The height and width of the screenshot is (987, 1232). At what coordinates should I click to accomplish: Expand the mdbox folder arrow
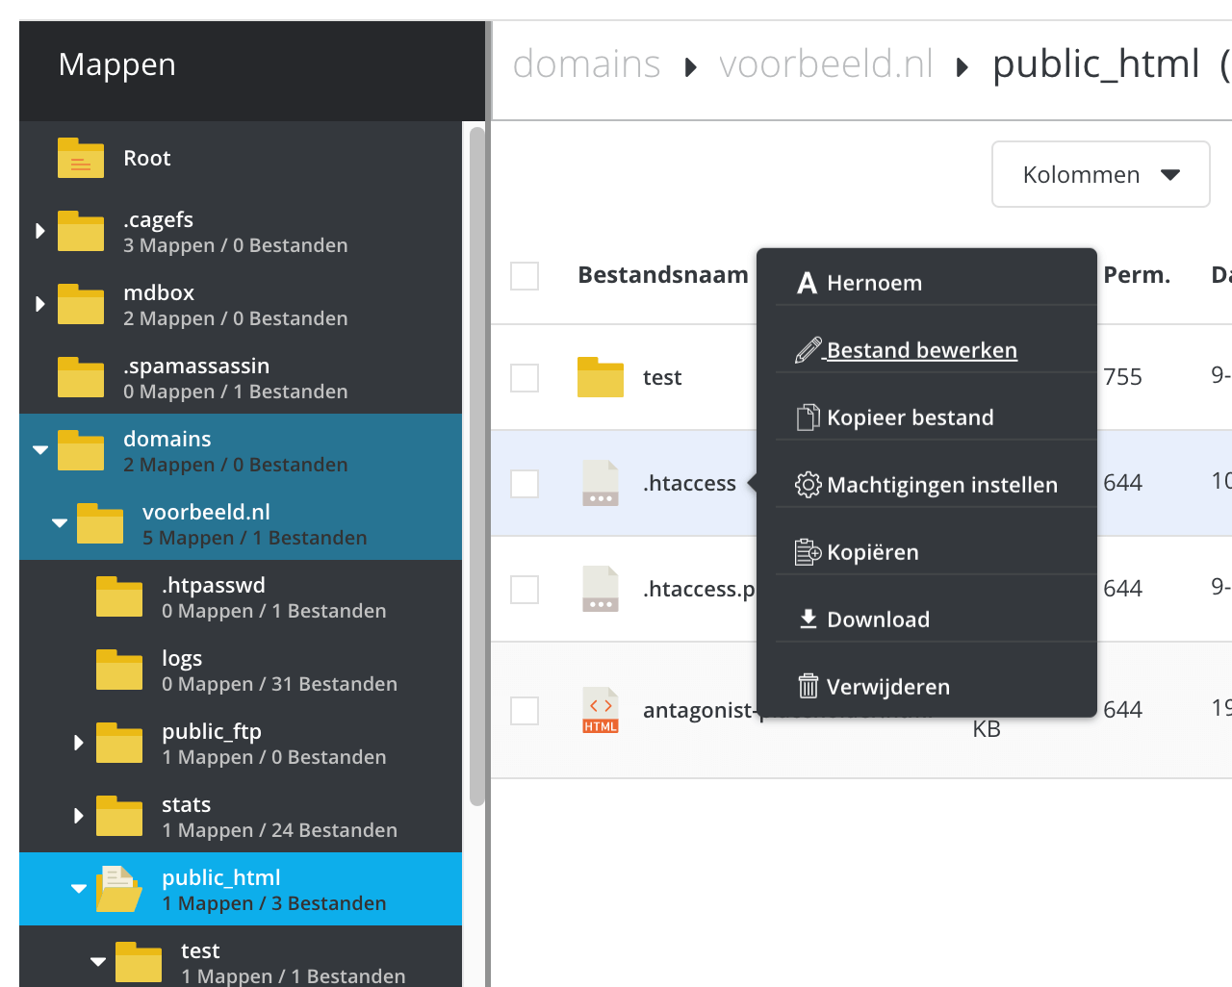[x=39, y=304]
